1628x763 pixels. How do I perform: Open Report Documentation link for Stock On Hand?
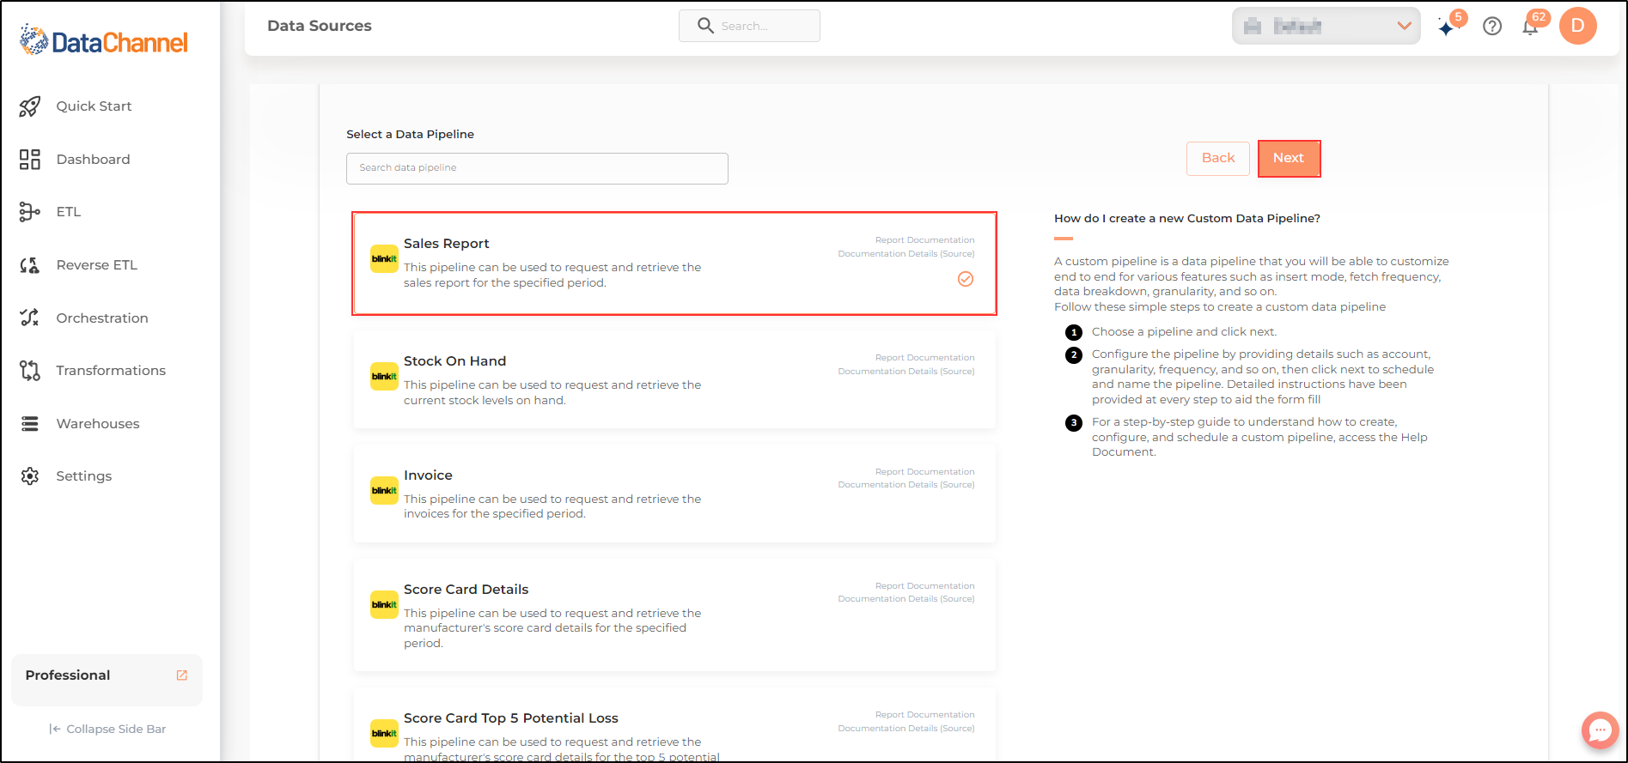pos(924,358)
